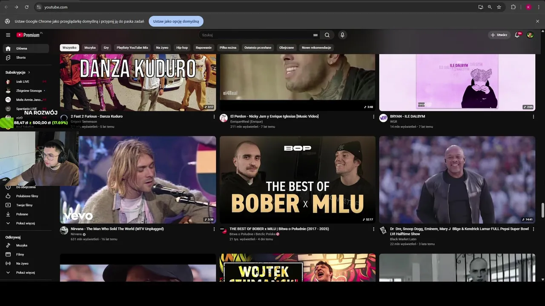Select the Muzyka filter chip

[x=90, y=48]
